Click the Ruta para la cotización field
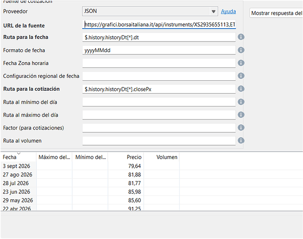Viewport: 303px width, 239px height. (x=159, y=89)
